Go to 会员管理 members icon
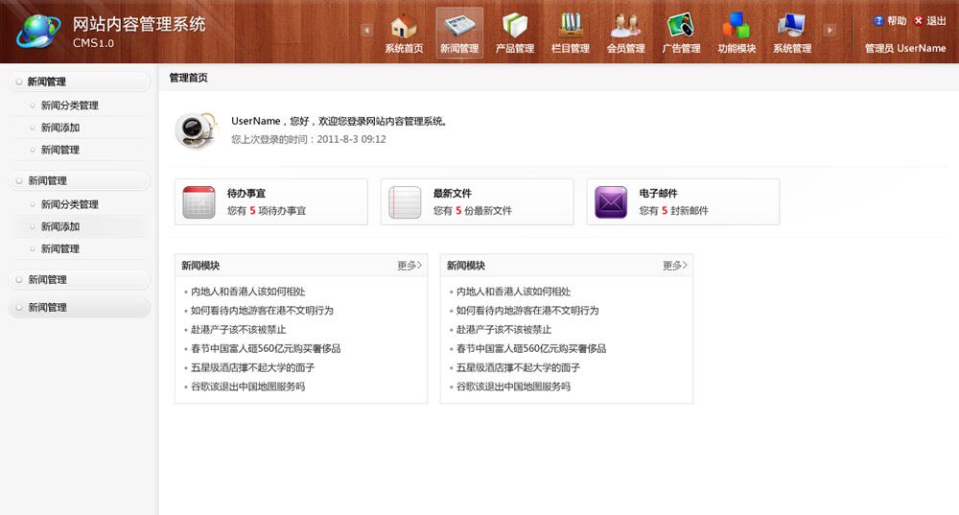 pos(626,26)
